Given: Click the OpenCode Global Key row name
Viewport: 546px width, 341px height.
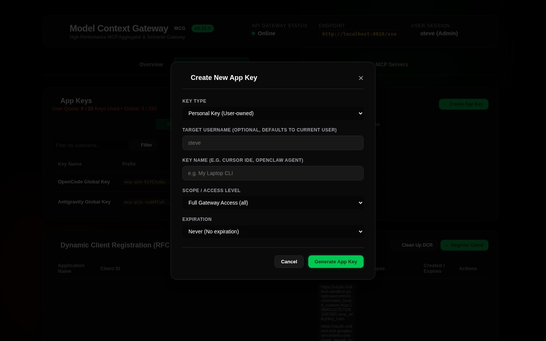Looking at the screenshot, I should tap(84, 182).
